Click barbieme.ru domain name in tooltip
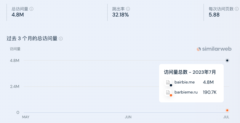 (186, 92)
